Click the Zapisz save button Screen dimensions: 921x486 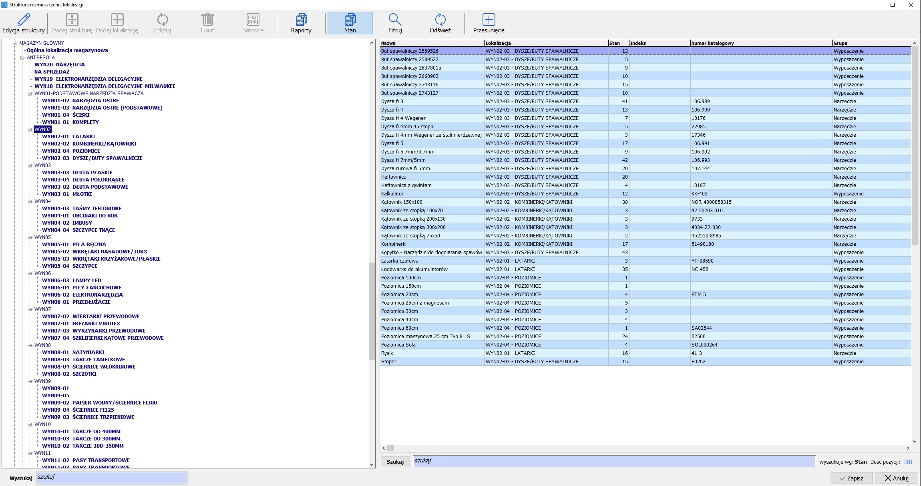[x=851, y=478]
